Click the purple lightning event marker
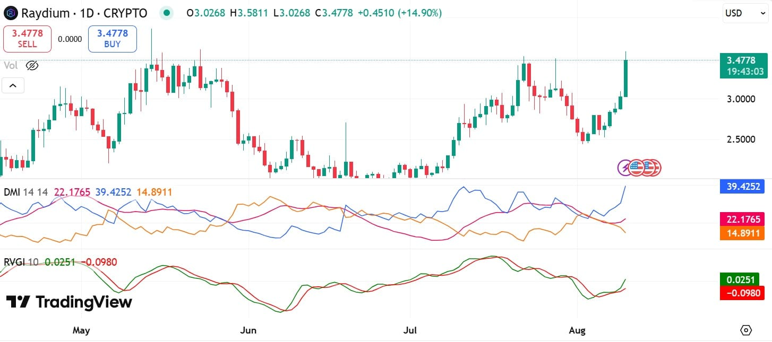The height and width of the screenshot is (342, 772). coord(625,168)
